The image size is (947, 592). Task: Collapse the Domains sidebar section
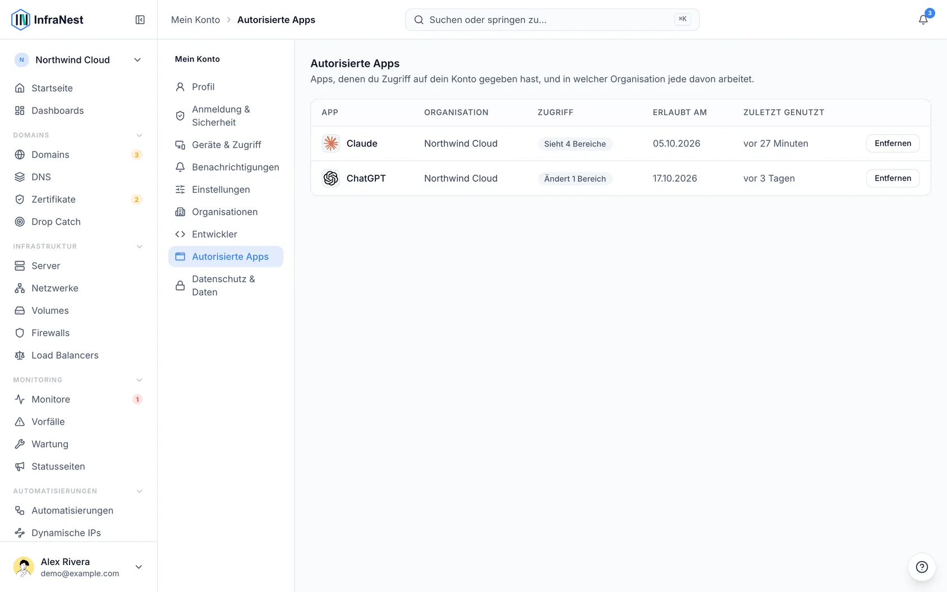pos(140,135)
